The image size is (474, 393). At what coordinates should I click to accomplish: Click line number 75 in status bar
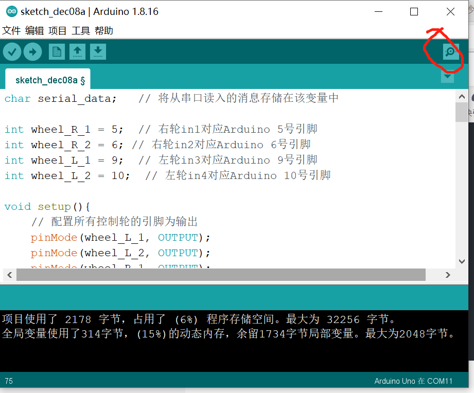(x=9, y=381)
